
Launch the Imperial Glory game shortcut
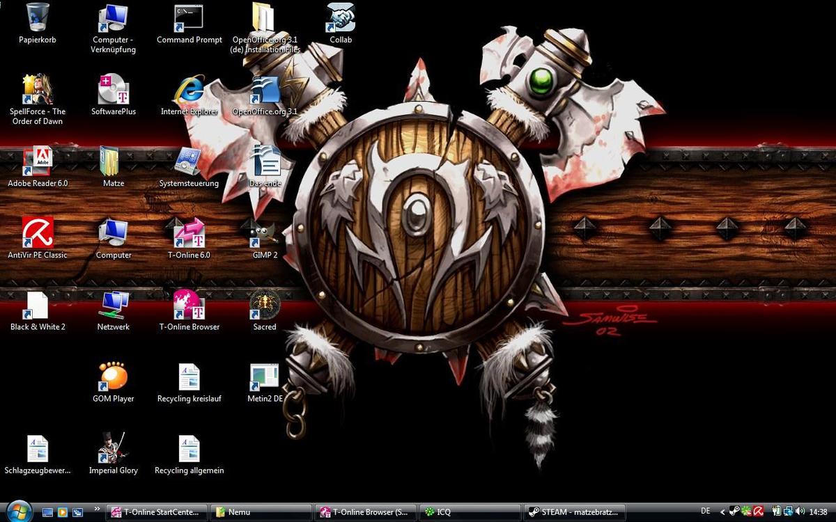click(114, 454)
